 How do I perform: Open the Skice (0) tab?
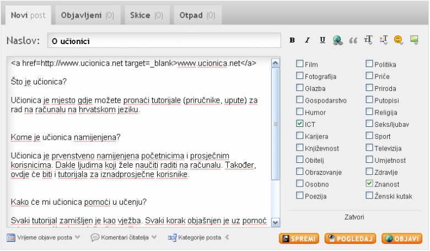147,15
